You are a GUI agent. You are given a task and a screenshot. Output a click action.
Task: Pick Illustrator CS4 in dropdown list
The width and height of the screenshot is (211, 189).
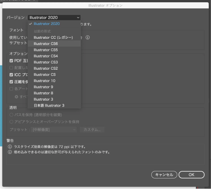tap(46, 56)
